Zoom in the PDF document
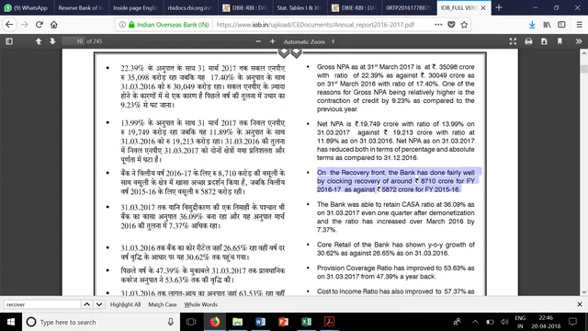 pyautogui.click(x=273, y=41)
